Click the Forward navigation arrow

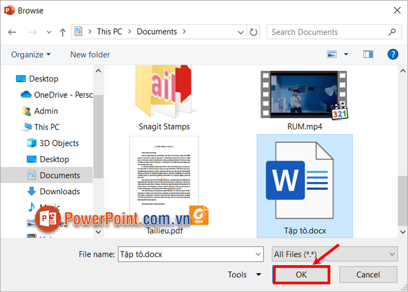[x=33, y=32]
